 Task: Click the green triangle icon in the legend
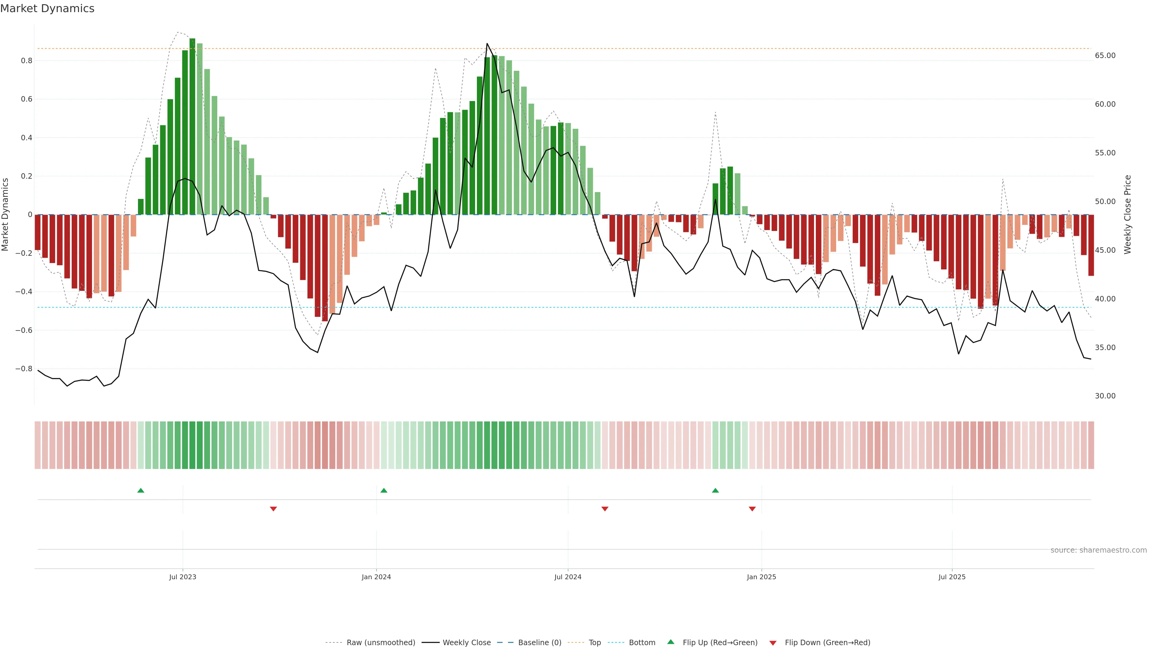click(x=671, y=642)
